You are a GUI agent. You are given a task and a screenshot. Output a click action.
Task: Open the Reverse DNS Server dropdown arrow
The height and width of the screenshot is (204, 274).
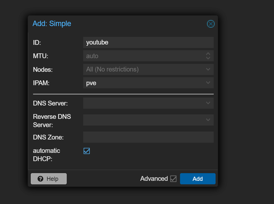click(x=208, y=120)
